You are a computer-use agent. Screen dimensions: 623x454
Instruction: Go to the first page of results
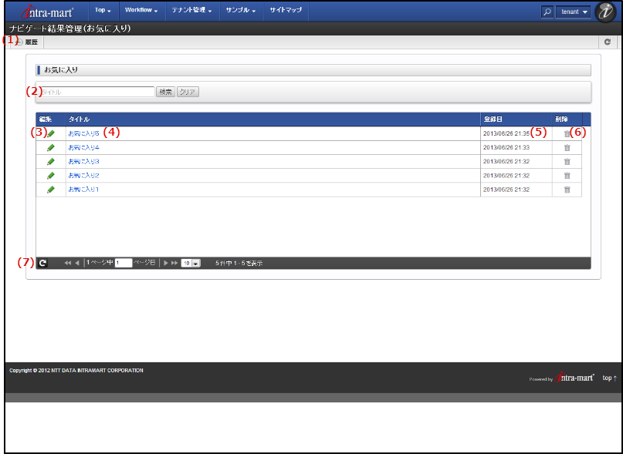pyautogui.click(x=68, y=263)
